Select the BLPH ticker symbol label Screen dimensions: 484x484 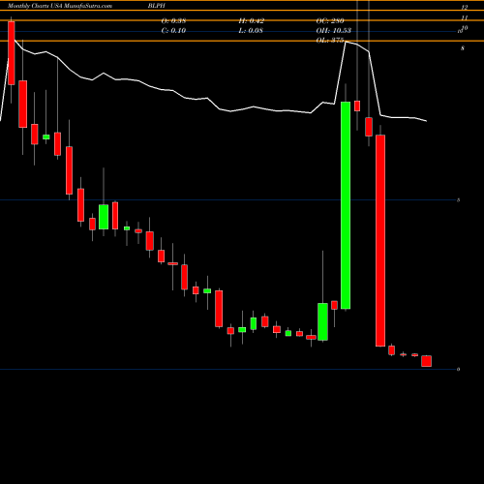tap(157, 6)
